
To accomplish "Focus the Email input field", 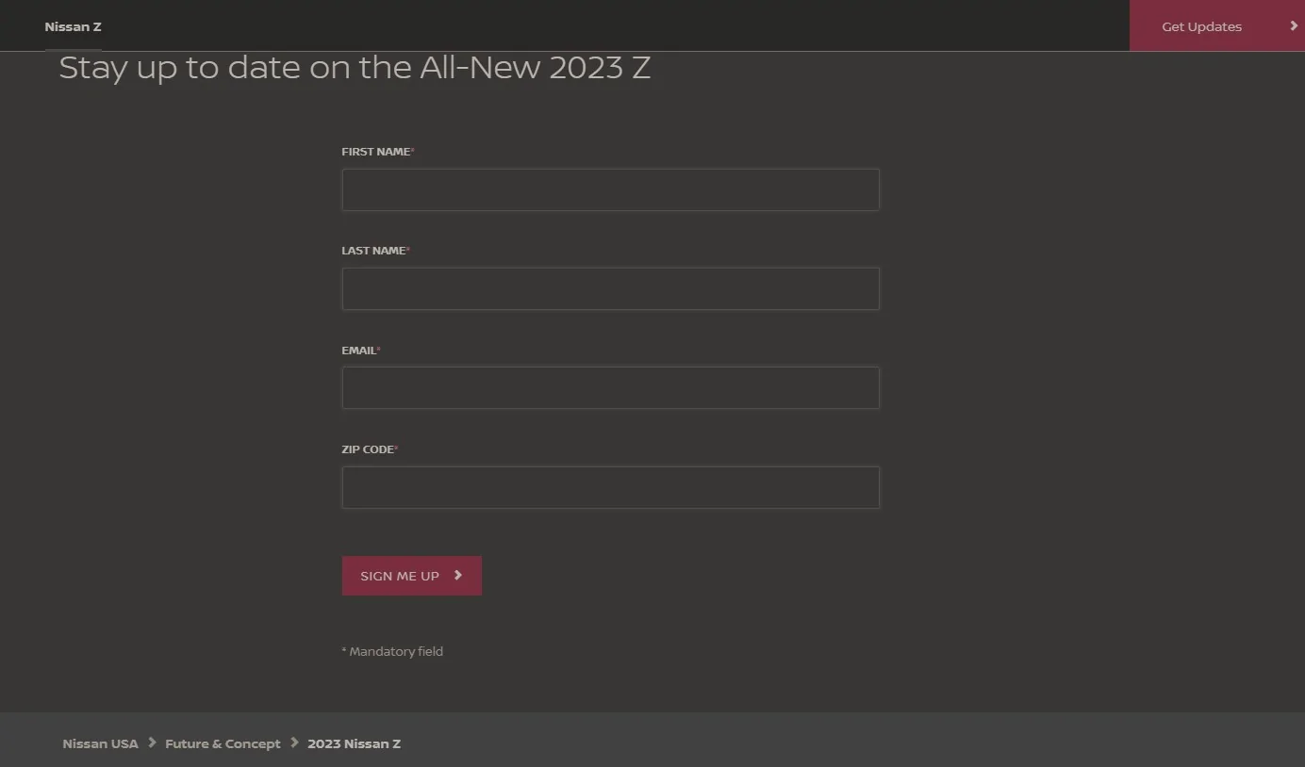I will [x=610, y=388].
